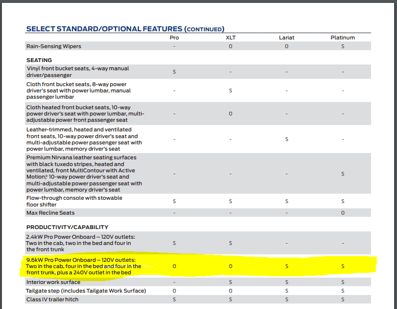Click the yellow-highlighted '9.6kW Pro Power Onboard' text
397x309 pixels.
point(84,266)
